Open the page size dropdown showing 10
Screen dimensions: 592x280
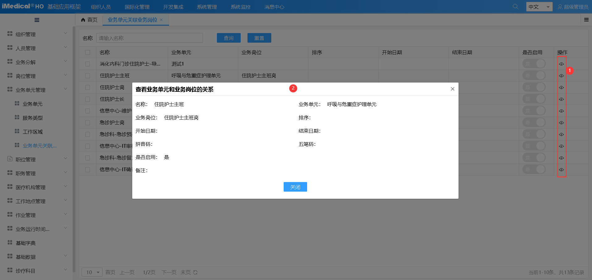coord(92,272)
